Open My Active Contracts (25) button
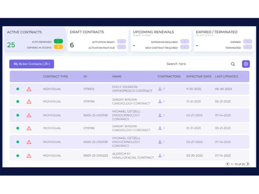This screenshot has height=194, width=259. [x=32, y=64]
